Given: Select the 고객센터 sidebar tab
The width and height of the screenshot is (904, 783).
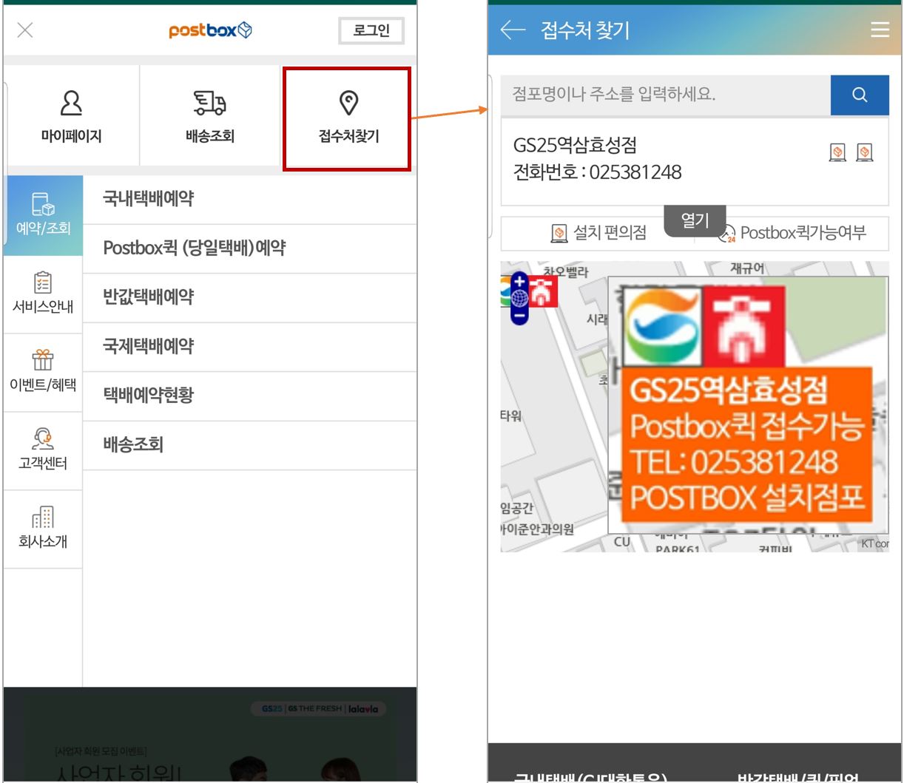Looking at the screenshot, I should [x=43, y=450].
